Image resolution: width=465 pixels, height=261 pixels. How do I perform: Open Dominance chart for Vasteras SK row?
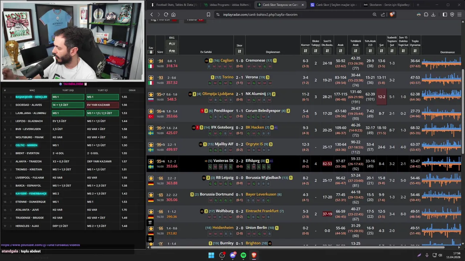click(441, 163)
